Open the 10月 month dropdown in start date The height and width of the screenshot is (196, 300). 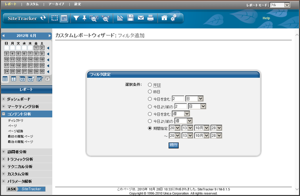[202, 128]
